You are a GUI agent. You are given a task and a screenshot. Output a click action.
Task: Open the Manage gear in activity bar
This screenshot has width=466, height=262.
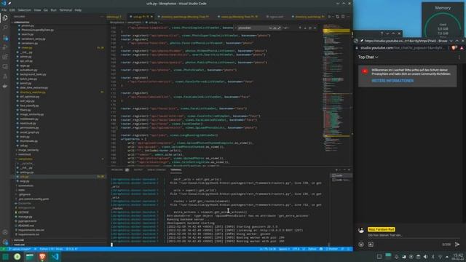5,242
